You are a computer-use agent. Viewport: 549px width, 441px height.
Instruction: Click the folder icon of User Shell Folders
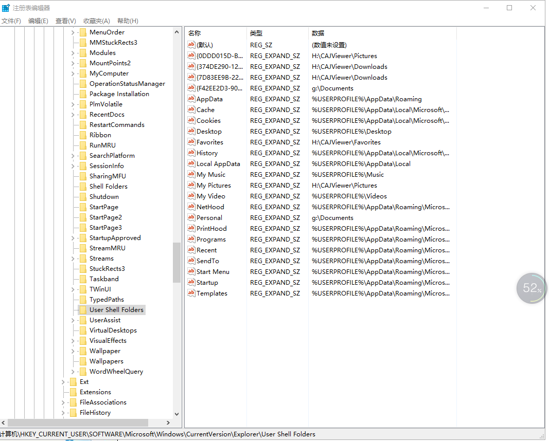[83, 309]
